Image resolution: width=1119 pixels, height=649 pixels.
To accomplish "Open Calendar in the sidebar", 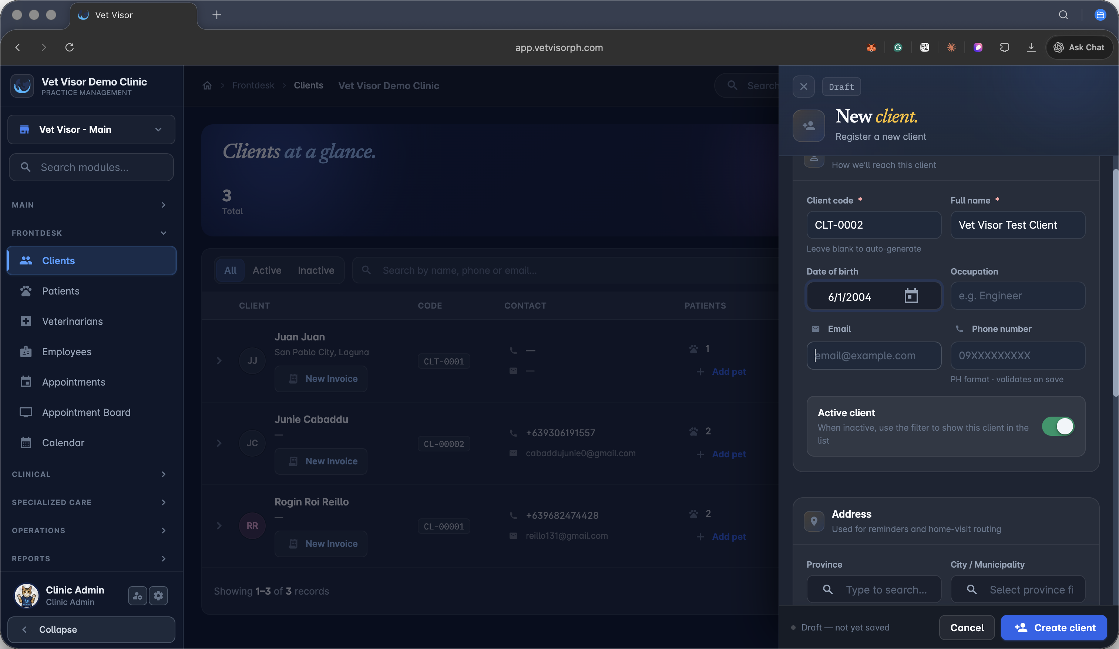I will click(x=91, y=443).
